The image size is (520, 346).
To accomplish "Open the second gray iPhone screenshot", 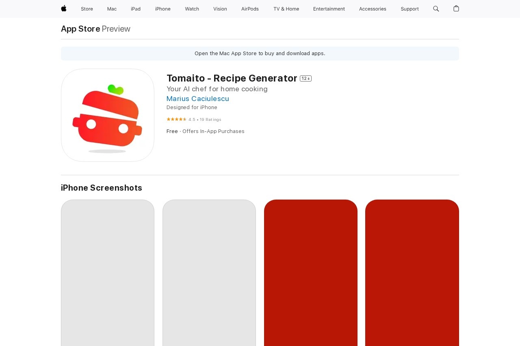I will click(x=209, y=273).
